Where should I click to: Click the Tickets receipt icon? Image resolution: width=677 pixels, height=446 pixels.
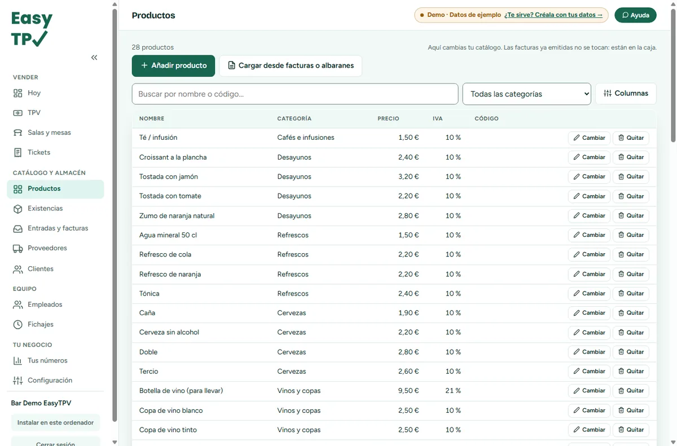point(17,152)
